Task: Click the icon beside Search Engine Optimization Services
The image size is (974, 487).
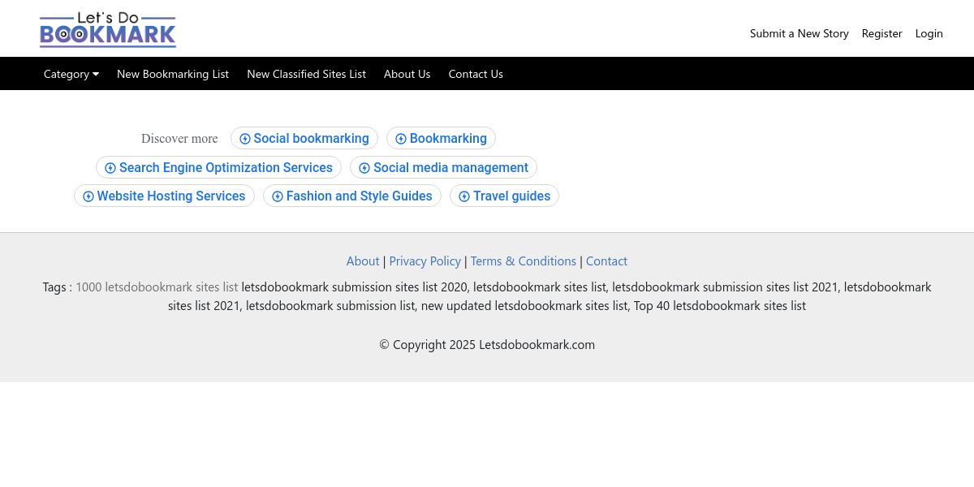Action: coord(110,168)
